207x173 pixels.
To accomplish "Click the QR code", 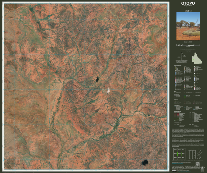I will (x=198, y=164).
